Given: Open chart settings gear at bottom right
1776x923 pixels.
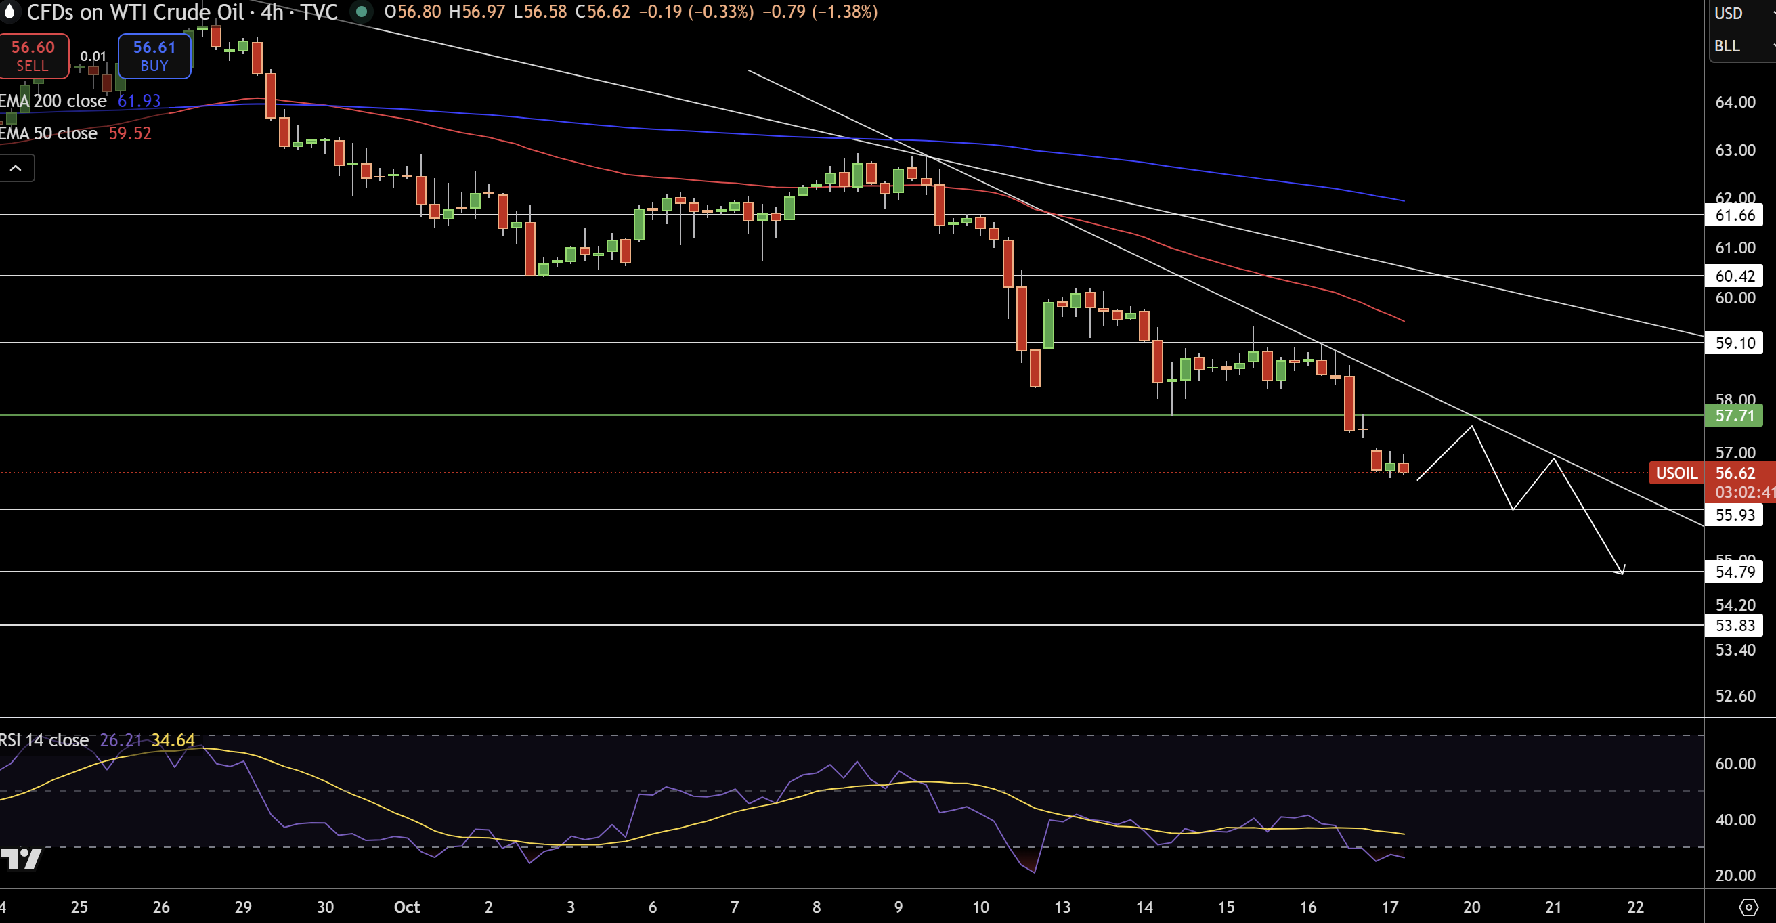Looking at the screenshot, I should click(x=1748, y=907).
